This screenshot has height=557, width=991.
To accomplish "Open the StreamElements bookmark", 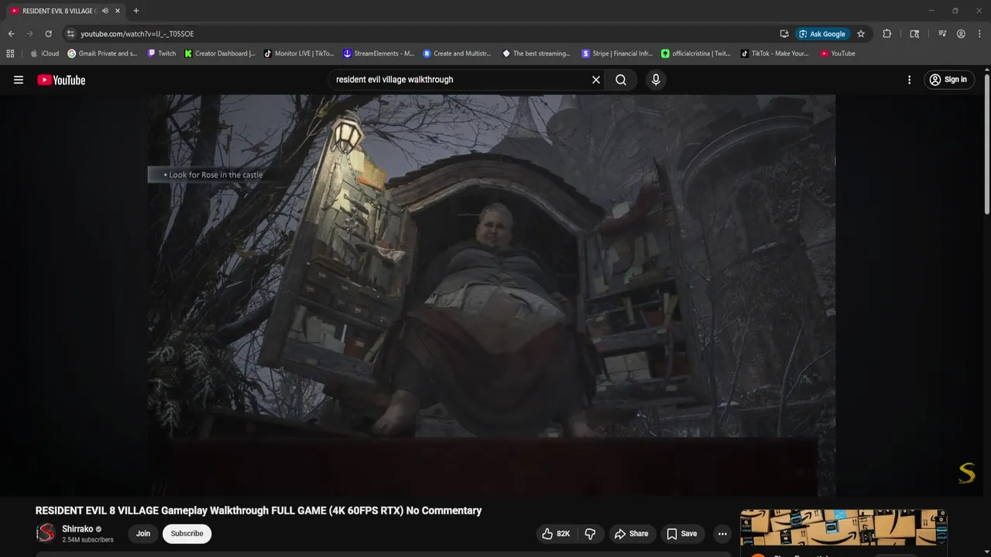I will tap(379, 53).
